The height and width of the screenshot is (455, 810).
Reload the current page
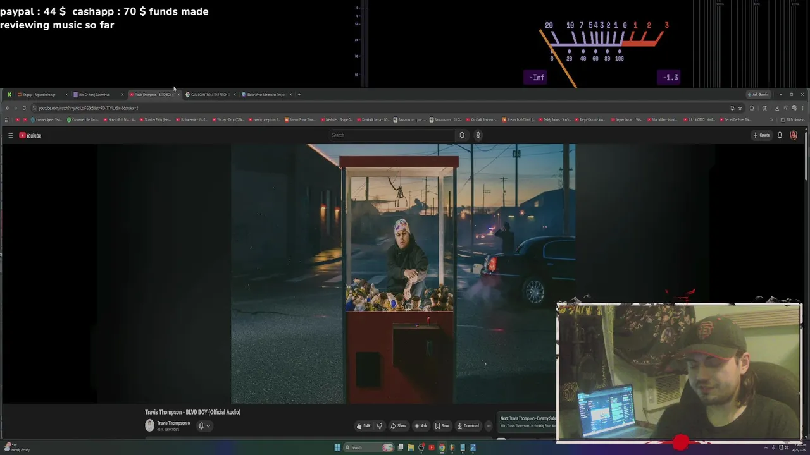click(24, 108)
